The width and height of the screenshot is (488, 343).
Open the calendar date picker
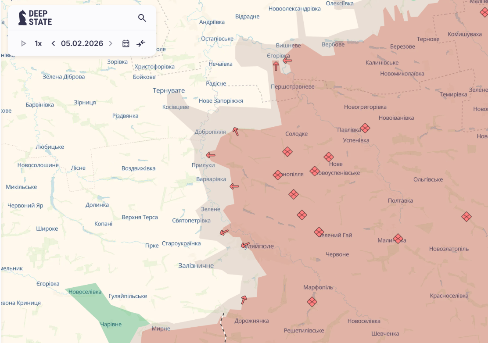126,43
